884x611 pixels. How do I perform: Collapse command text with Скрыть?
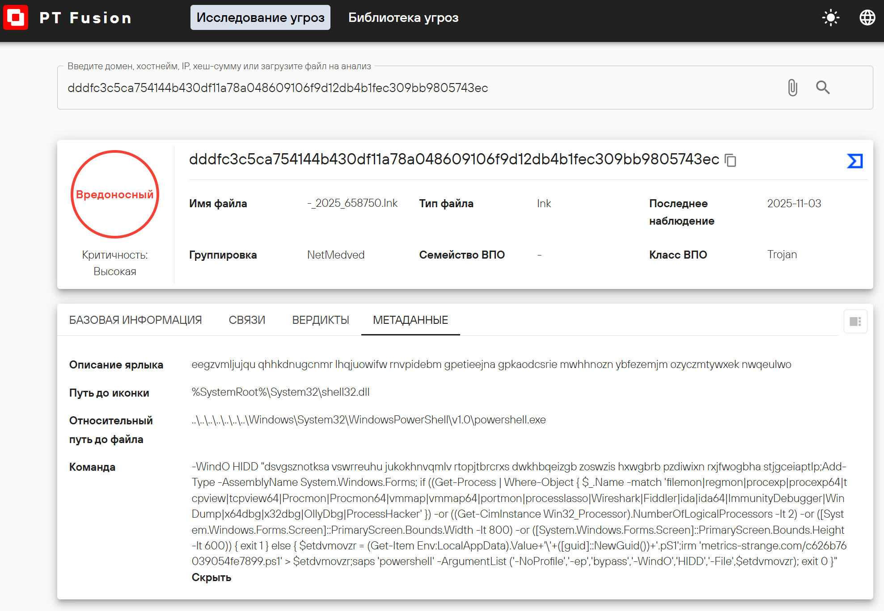point(211,578)
